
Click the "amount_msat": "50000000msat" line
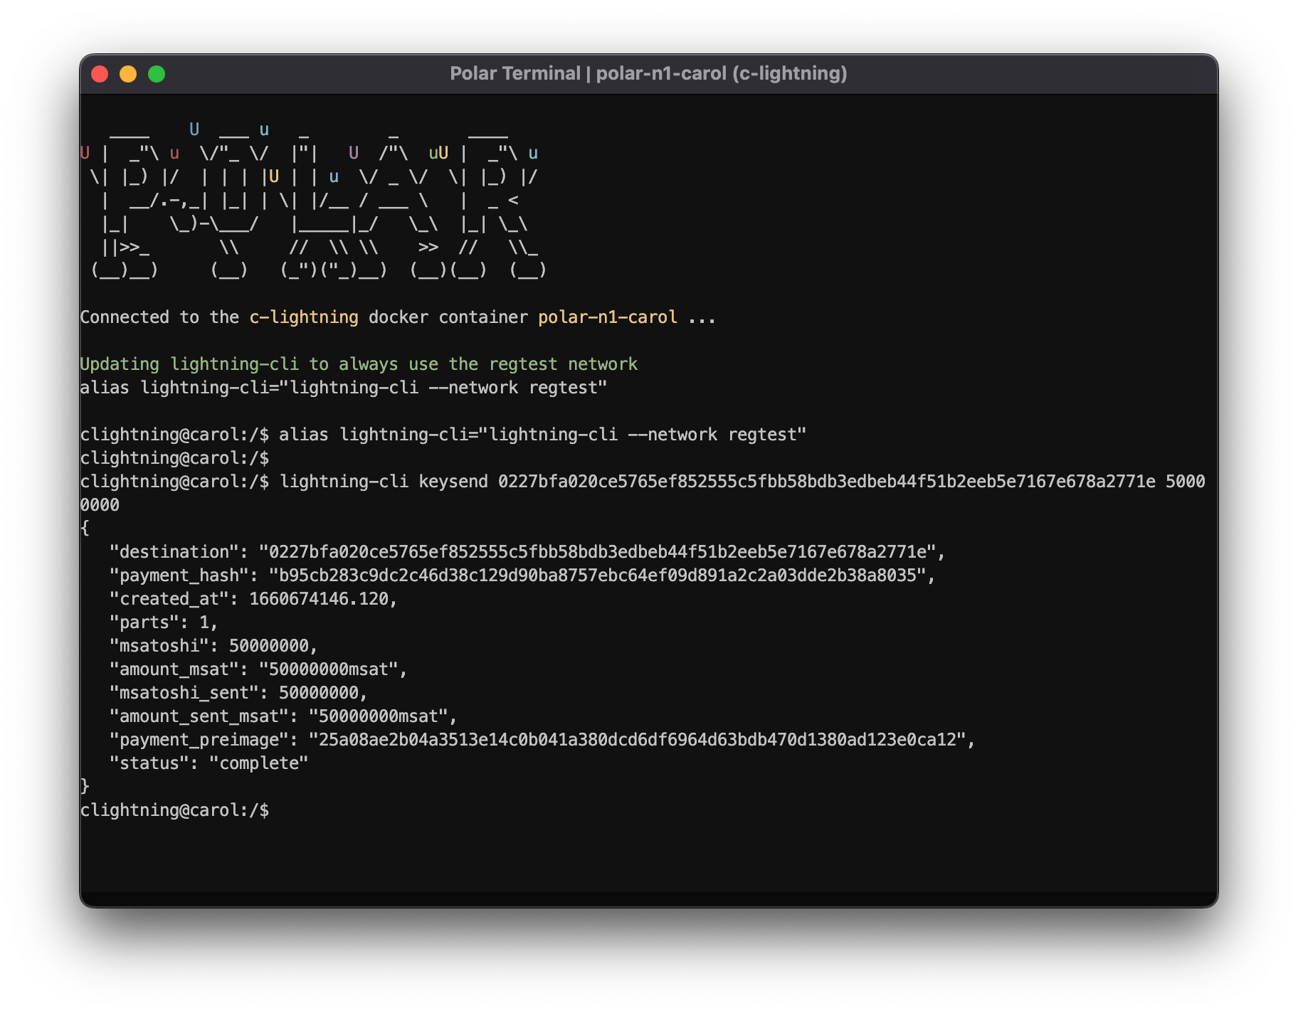(258, 669)
